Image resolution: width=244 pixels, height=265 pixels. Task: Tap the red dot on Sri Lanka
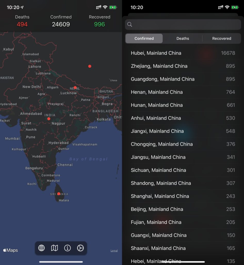[59, 194]
